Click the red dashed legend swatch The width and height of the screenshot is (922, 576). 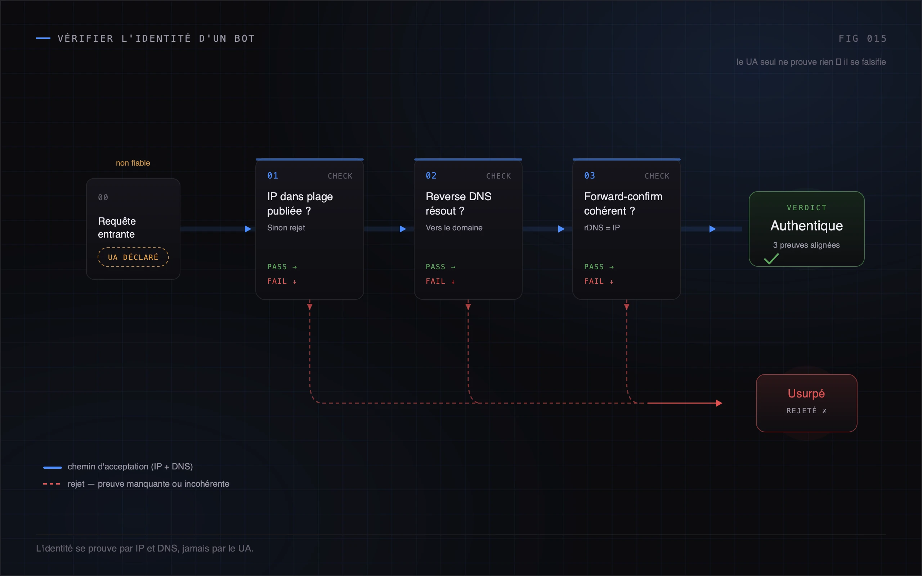[52, 484]
